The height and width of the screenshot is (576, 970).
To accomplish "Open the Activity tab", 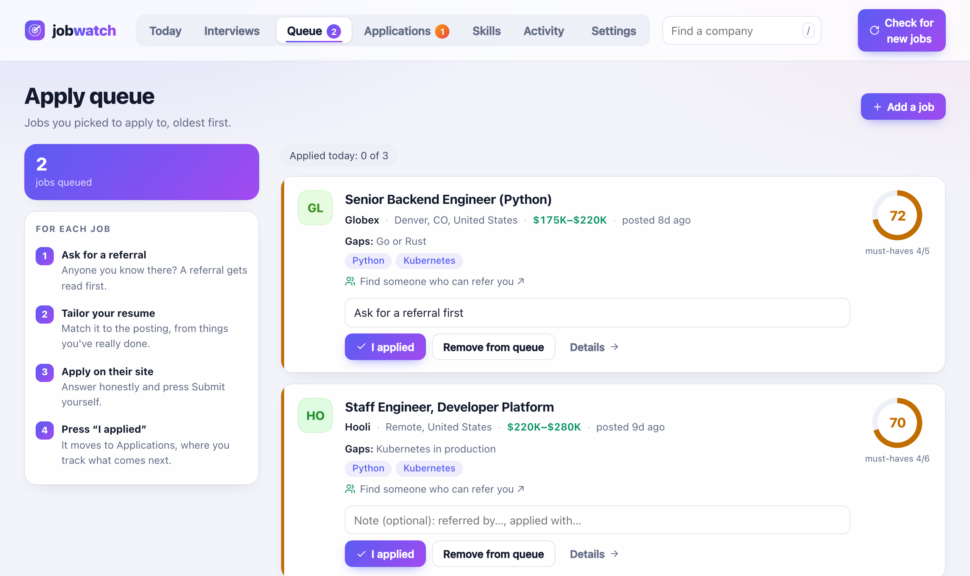I will [544, 31].
